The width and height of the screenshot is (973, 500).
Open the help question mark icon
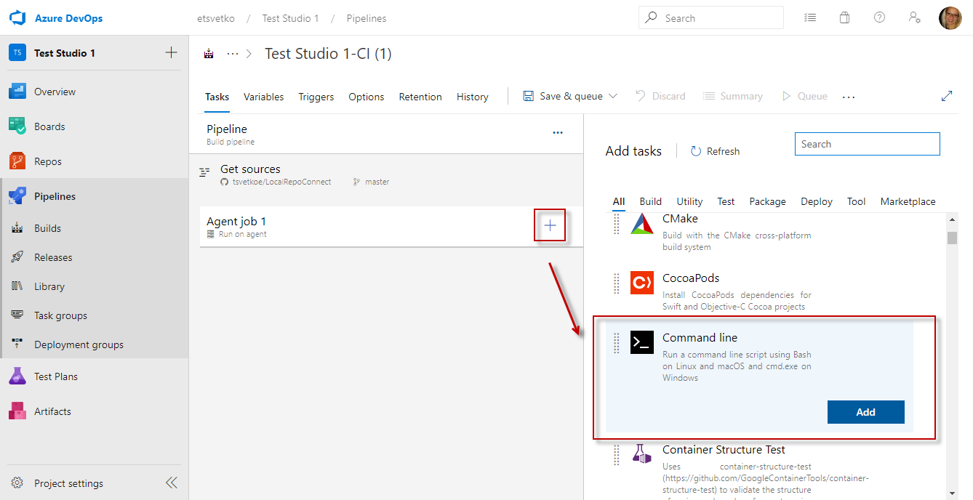[879, 17]
